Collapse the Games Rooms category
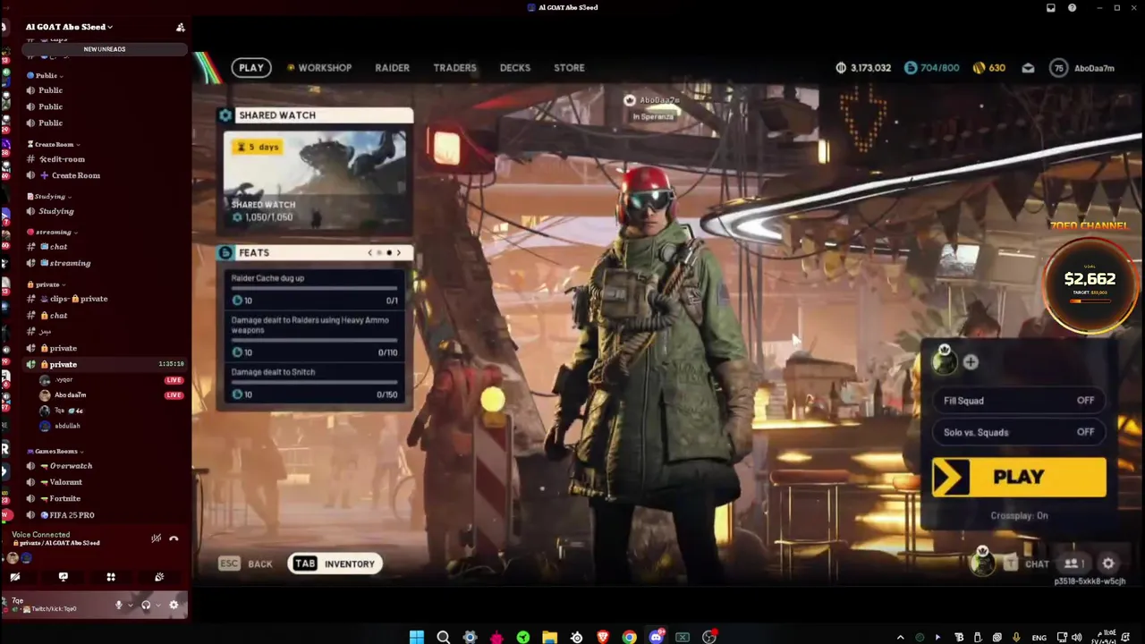 coord(55,451)
